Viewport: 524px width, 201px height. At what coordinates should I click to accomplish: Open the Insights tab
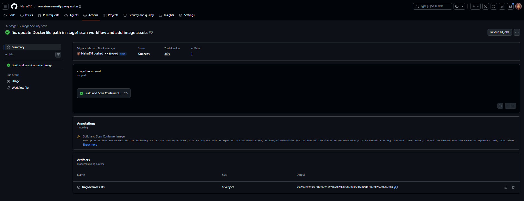[x=166, y=15]
